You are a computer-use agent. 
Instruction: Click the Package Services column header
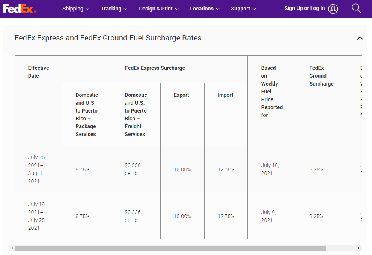point(87,114)
